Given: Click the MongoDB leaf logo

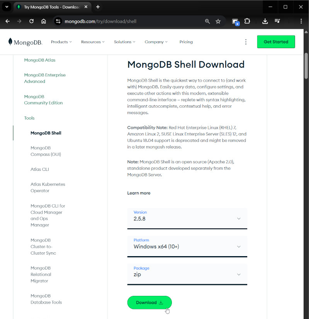Looking at the screenshot, I should click(x=11, y=42).
